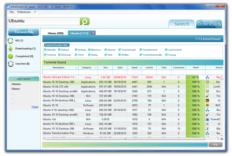The image size is (232, 156).
Task: Click the green magnifier search icon
Action: click(x=85, y=21)
